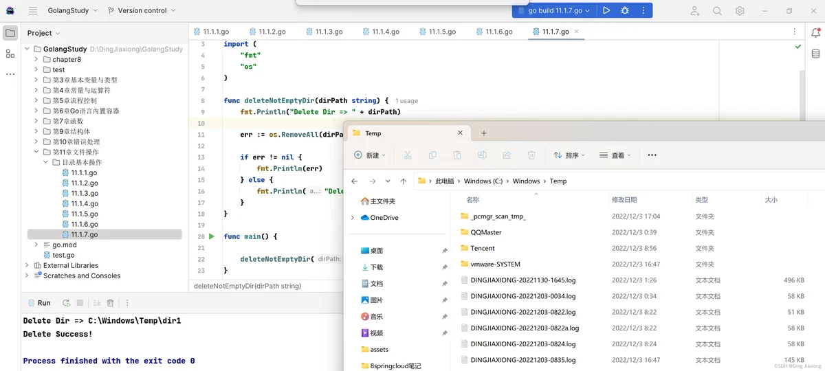825x371 pixels.
Task: Stop process in Run panel
Action: (80, 303)
